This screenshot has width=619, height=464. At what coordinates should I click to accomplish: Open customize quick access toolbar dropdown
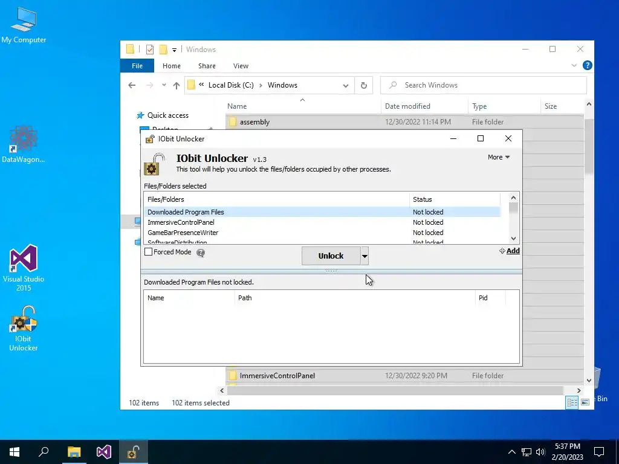174,50
